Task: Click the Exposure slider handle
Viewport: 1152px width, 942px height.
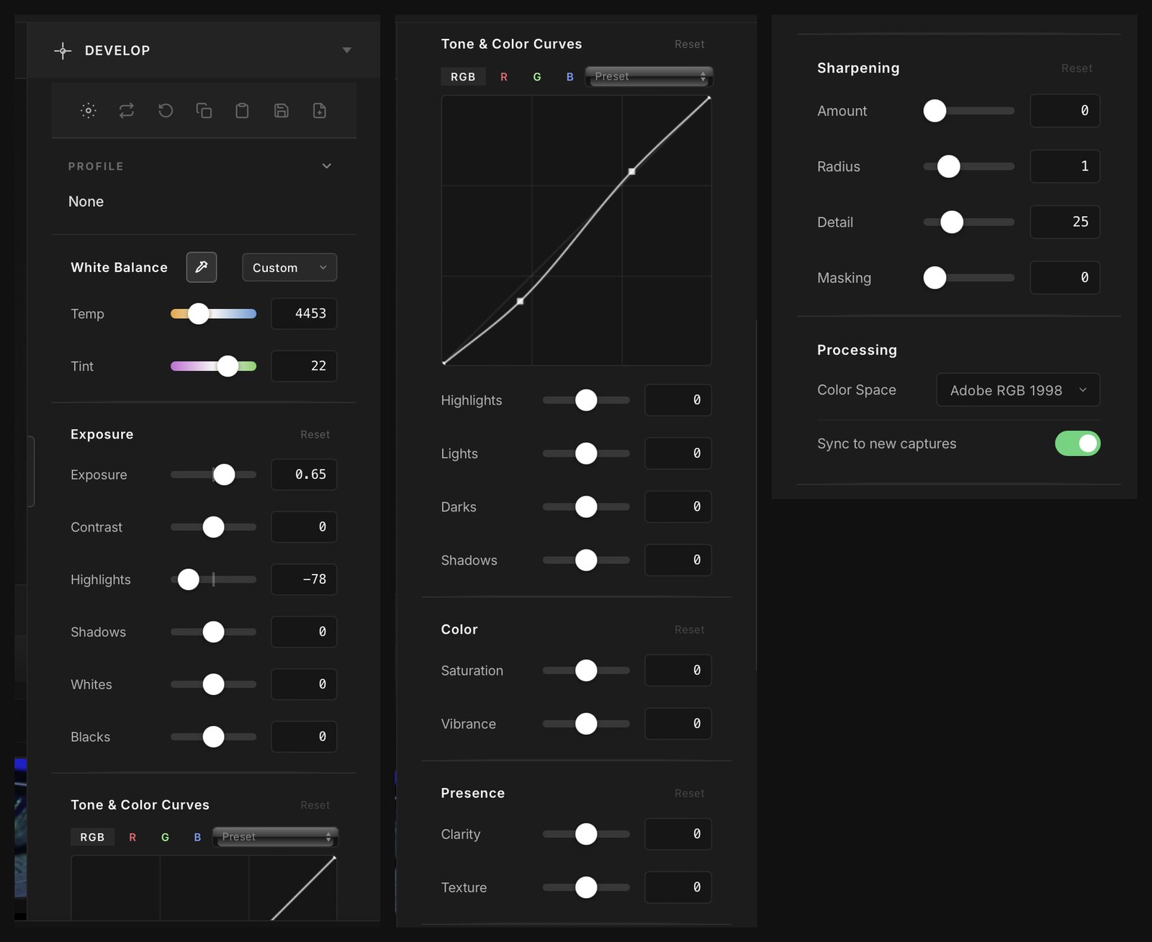Action: pyautogui.click(x=224, y=475)
